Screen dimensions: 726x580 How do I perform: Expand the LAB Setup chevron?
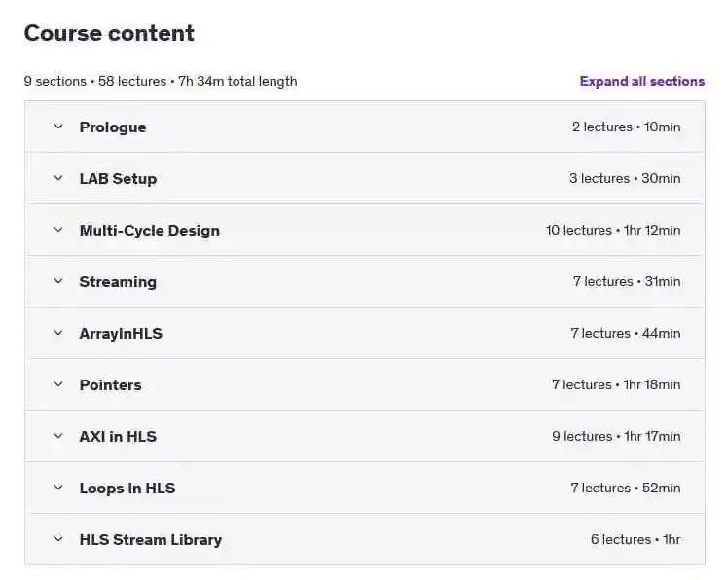coord(58,178)
